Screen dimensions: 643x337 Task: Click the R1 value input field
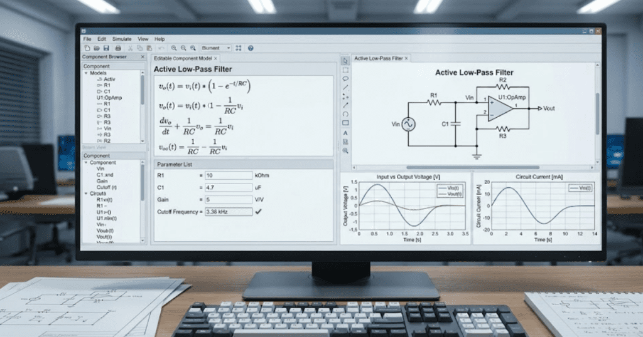tap(228, 175)
